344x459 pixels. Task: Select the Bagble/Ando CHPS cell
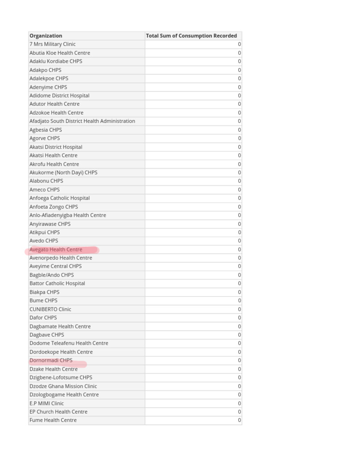click(x=86, y=275)
